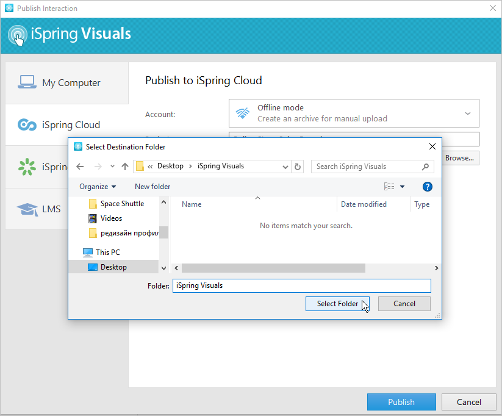Sort by Name column header
Image resolution: width=502 pixels, height=416 pixels.
pos(192,204)
